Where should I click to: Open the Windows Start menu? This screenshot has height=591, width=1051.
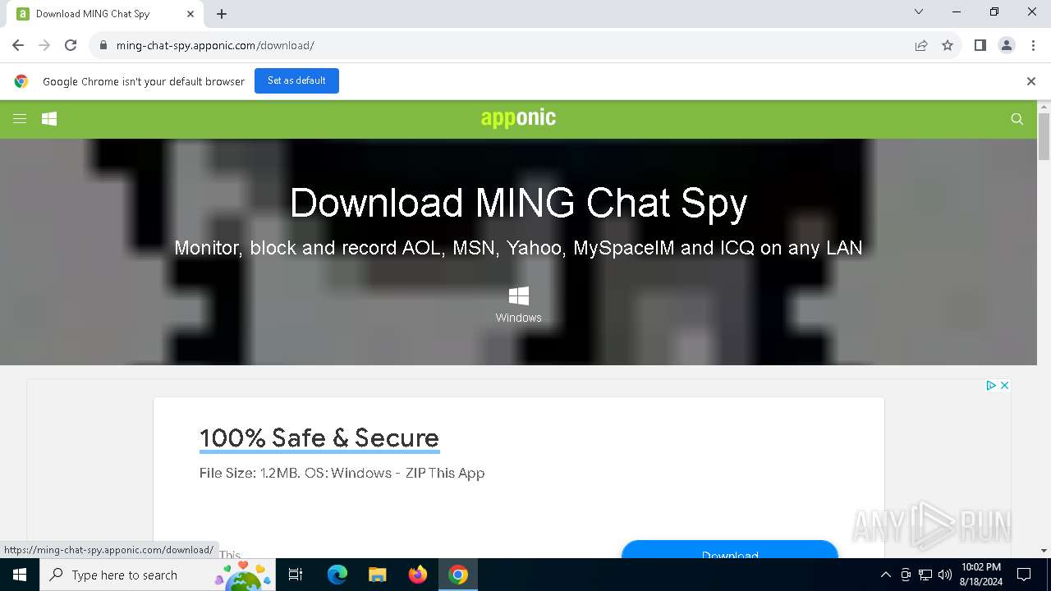[x=20, y=575]
